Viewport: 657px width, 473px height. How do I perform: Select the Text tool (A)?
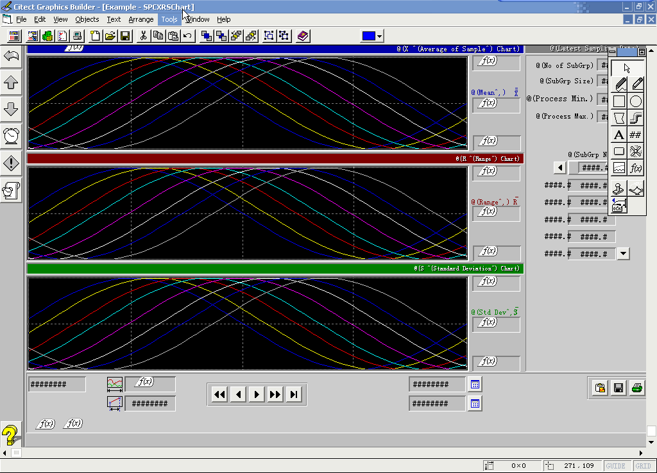619,135
